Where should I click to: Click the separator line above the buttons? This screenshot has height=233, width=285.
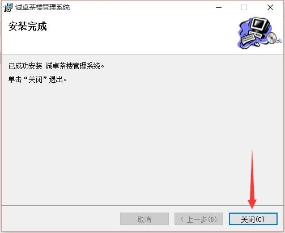tap(142, 205)
